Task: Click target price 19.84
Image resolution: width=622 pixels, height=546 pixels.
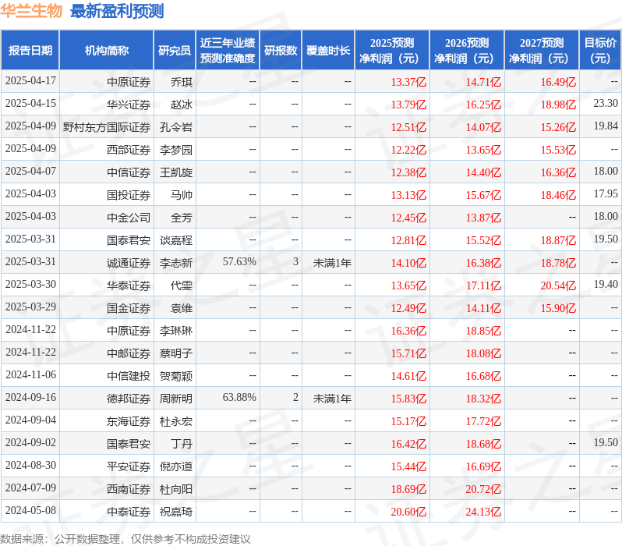Action: (x=606, y=126)
